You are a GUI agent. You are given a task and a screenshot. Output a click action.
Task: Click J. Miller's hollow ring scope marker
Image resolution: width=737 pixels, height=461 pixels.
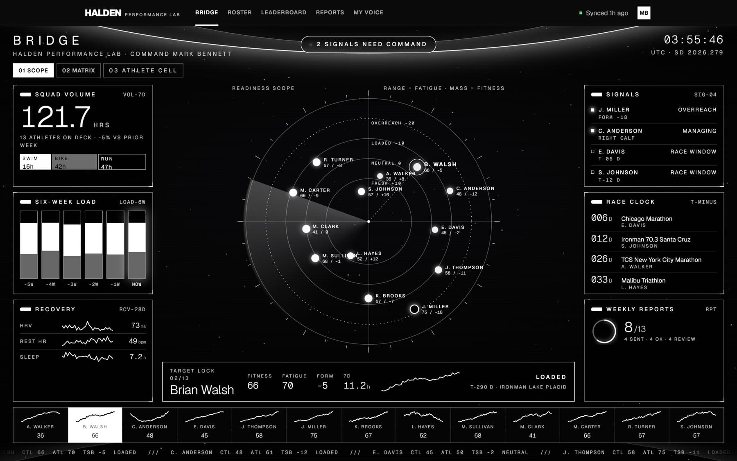(x=414, y=309)
